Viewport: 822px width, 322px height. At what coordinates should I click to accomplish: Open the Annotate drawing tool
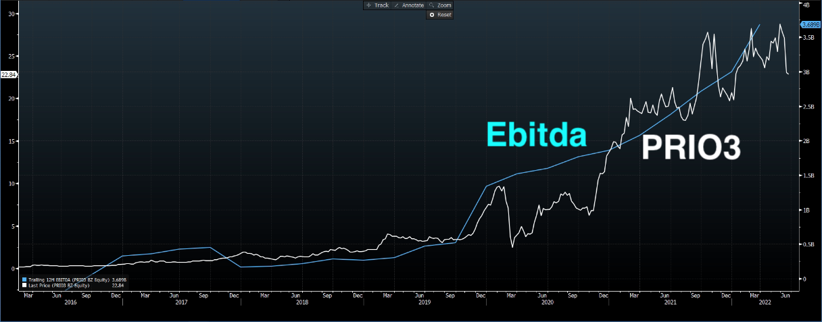pos(409,5)
